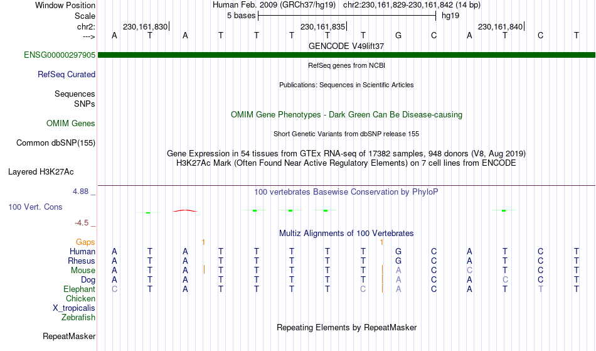Click the G base in the Rhesus row

click(x=398, y=261)
